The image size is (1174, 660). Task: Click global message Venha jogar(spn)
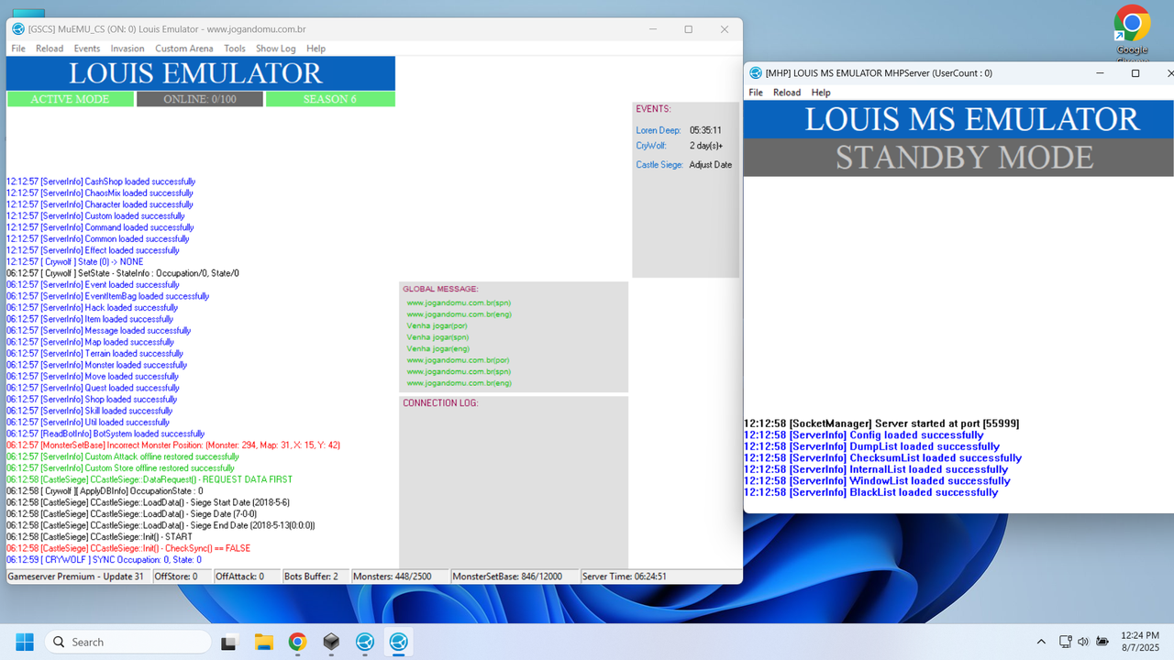437,337
